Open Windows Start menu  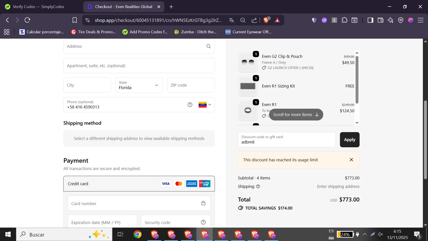point(8,234)
